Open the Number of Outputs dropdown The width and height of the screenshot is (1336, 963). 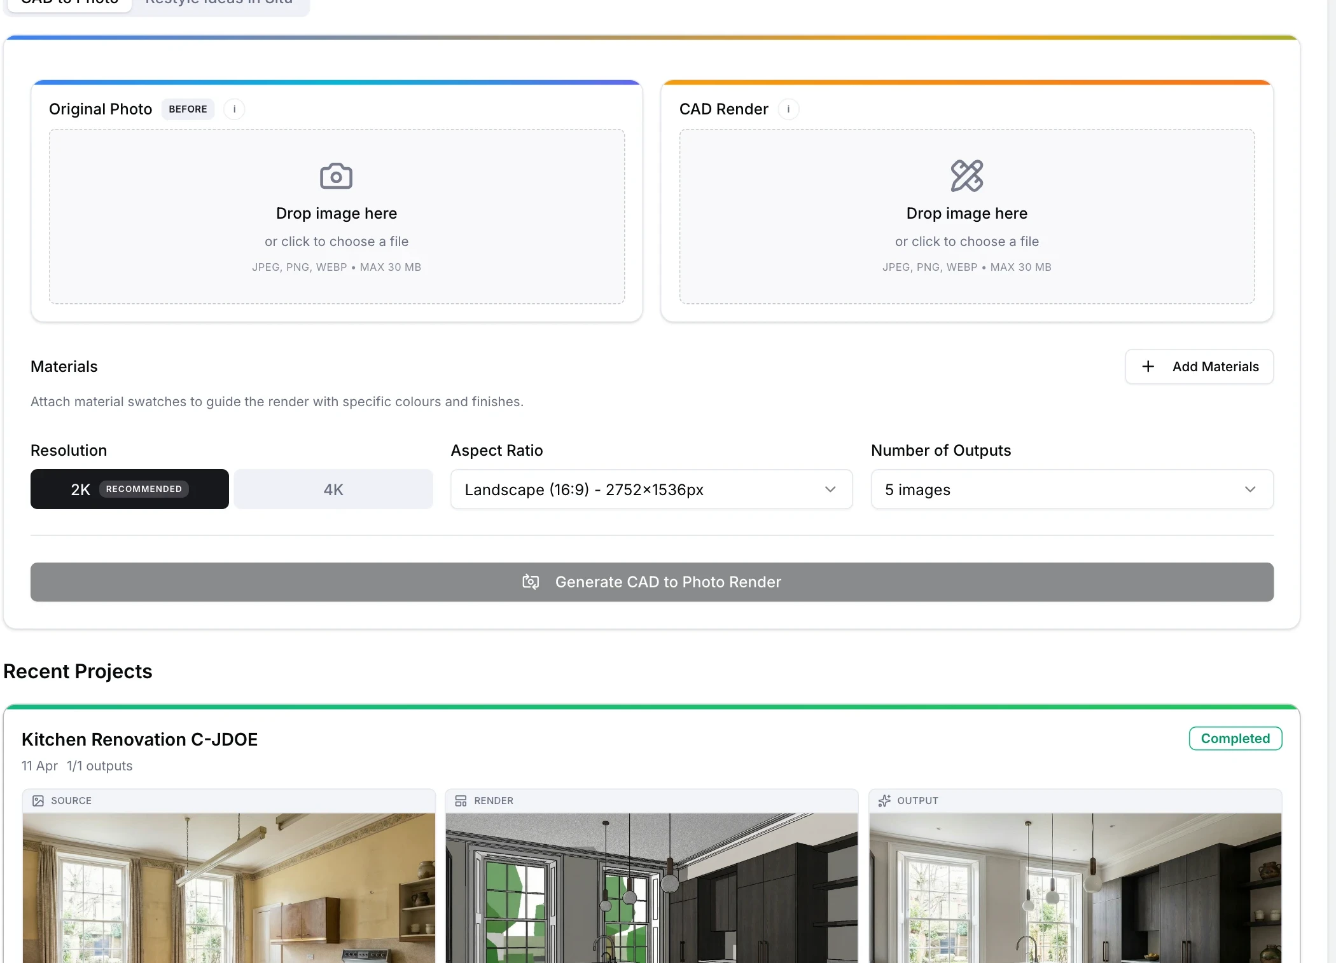click(1071, 489)
